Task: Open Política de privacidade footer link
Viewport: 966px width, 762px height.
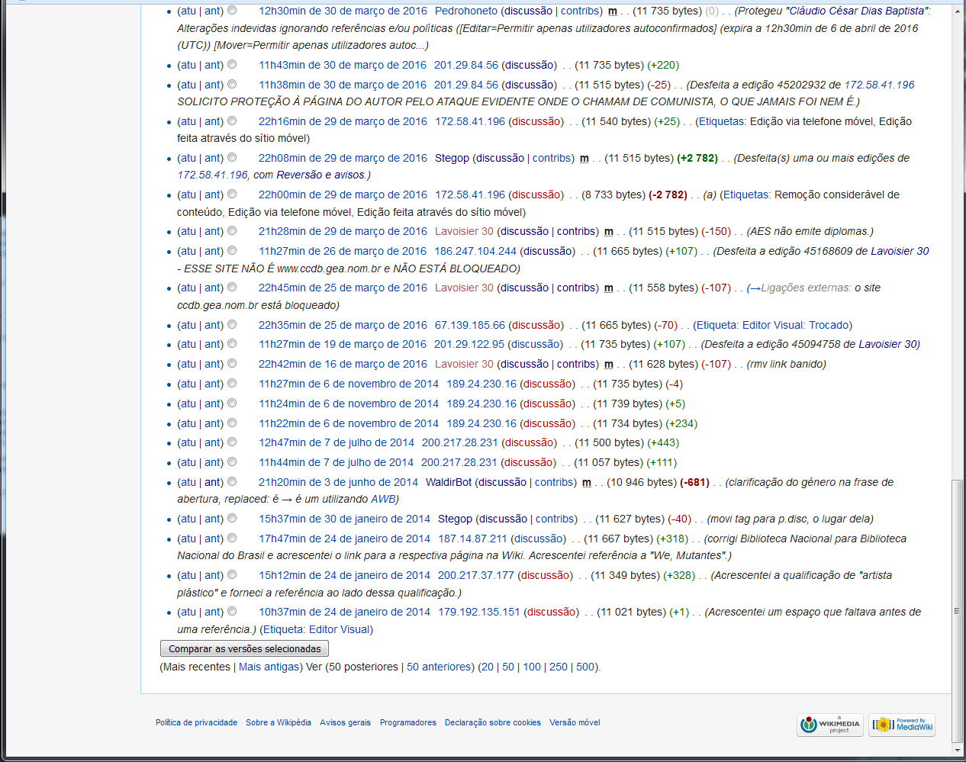Action: (196, 722)
